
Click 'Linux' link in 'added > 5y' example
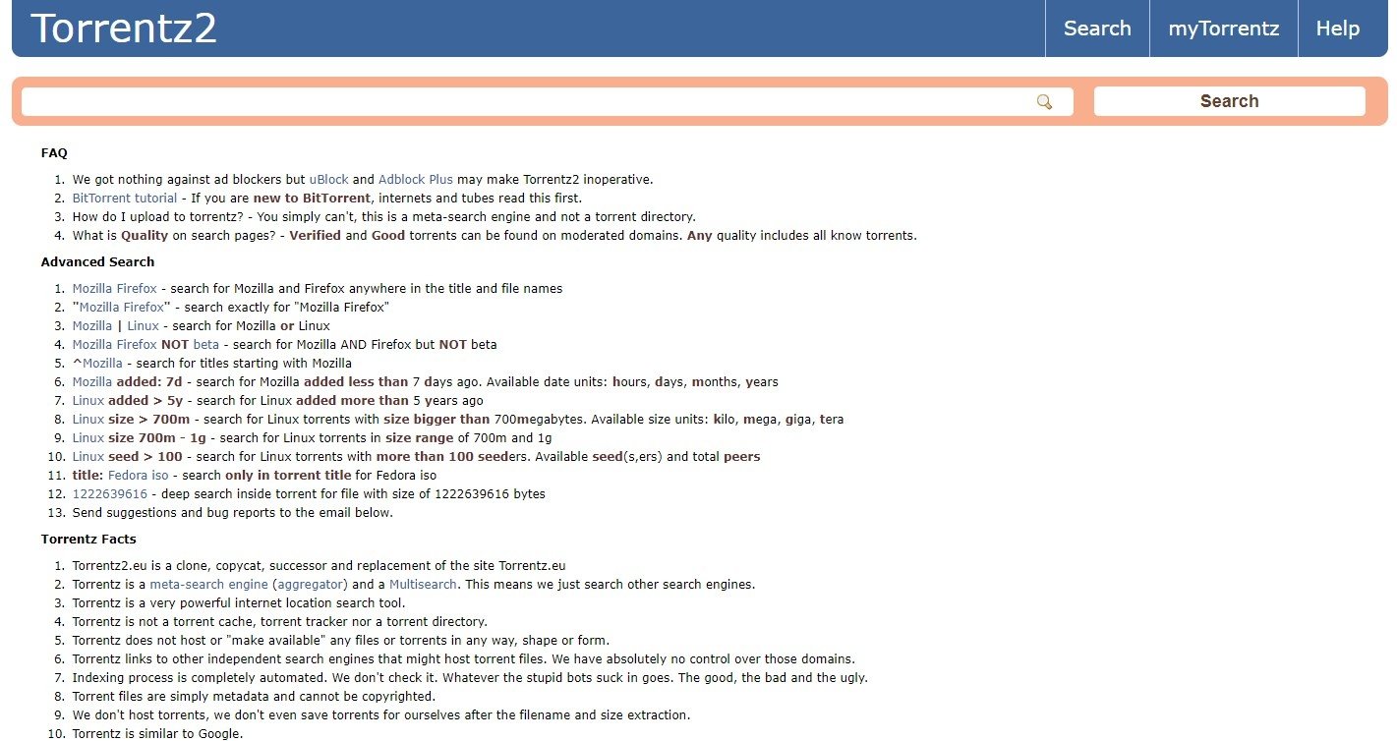(x=87, y=401)
